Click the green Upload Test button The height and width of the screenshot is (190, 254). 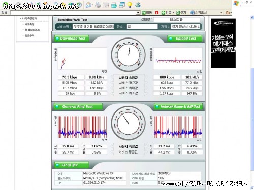click(x=185, y=39)
